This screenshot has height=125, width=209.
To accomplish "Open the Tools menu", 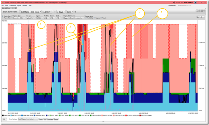I will coord(6,6).
